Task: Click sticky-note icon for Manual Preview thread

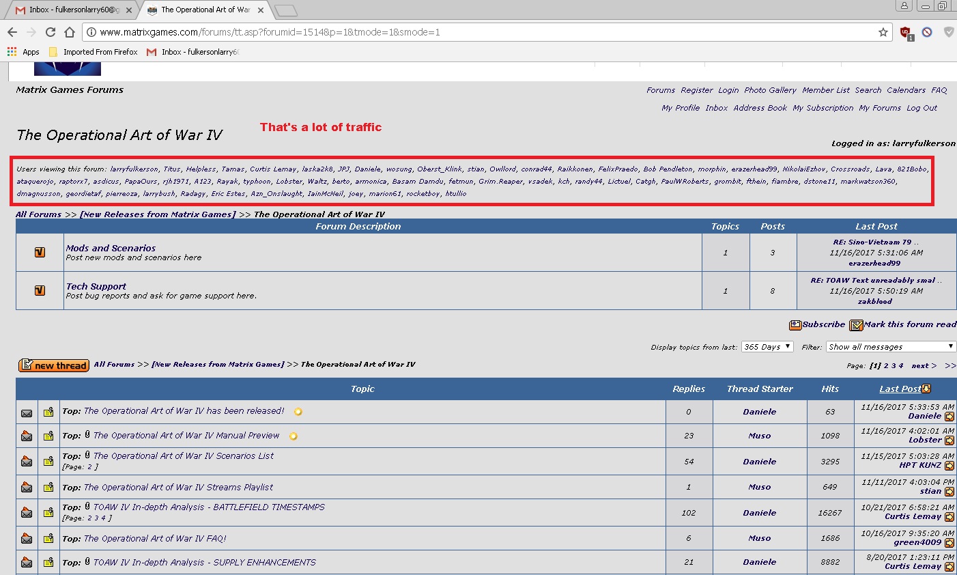Action: (x=48, y=436)
